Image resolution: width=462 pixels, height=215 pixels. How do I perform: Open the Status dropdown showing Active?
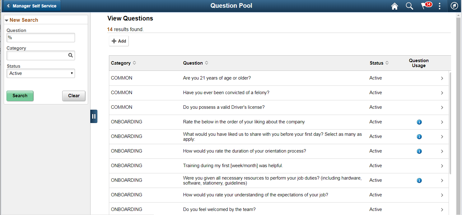point(41,73)
